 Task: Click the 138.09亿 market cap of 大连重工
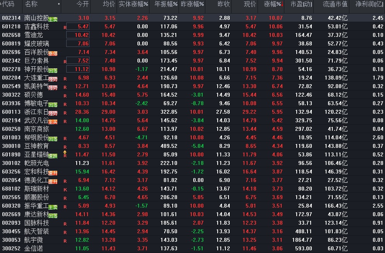click(x=336, y=78)
